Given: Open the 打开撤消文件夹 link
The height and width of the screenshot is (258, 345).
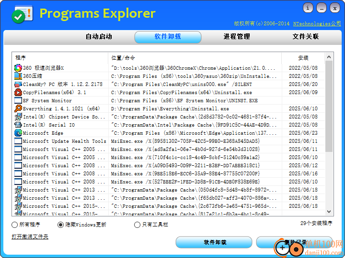Looking at the screenshot, I should coord(30,236).
